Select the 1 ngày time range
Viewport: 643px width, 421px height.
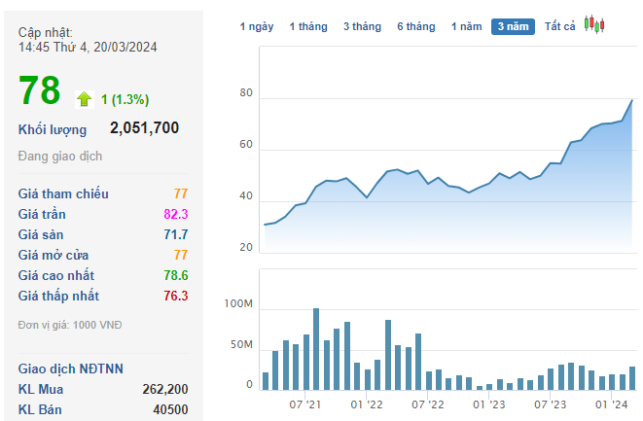click(x=257, y=27)
